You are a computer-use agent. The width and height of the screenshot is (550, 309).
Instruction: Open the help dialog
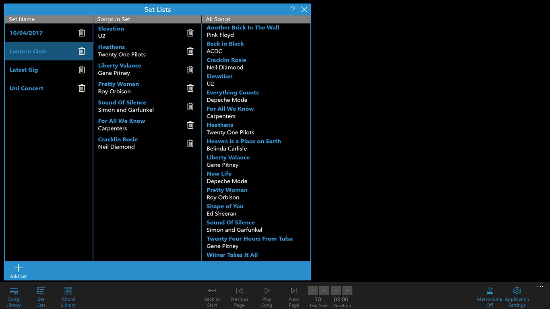(293, 9)
